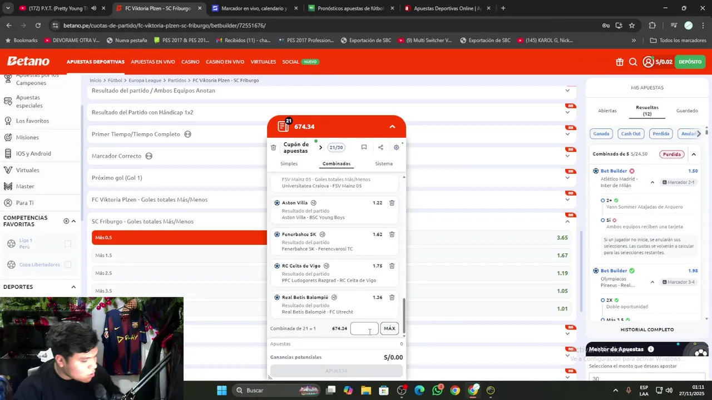
Task: Click bet slip vertical scrollbar
Action: point(404,316)
